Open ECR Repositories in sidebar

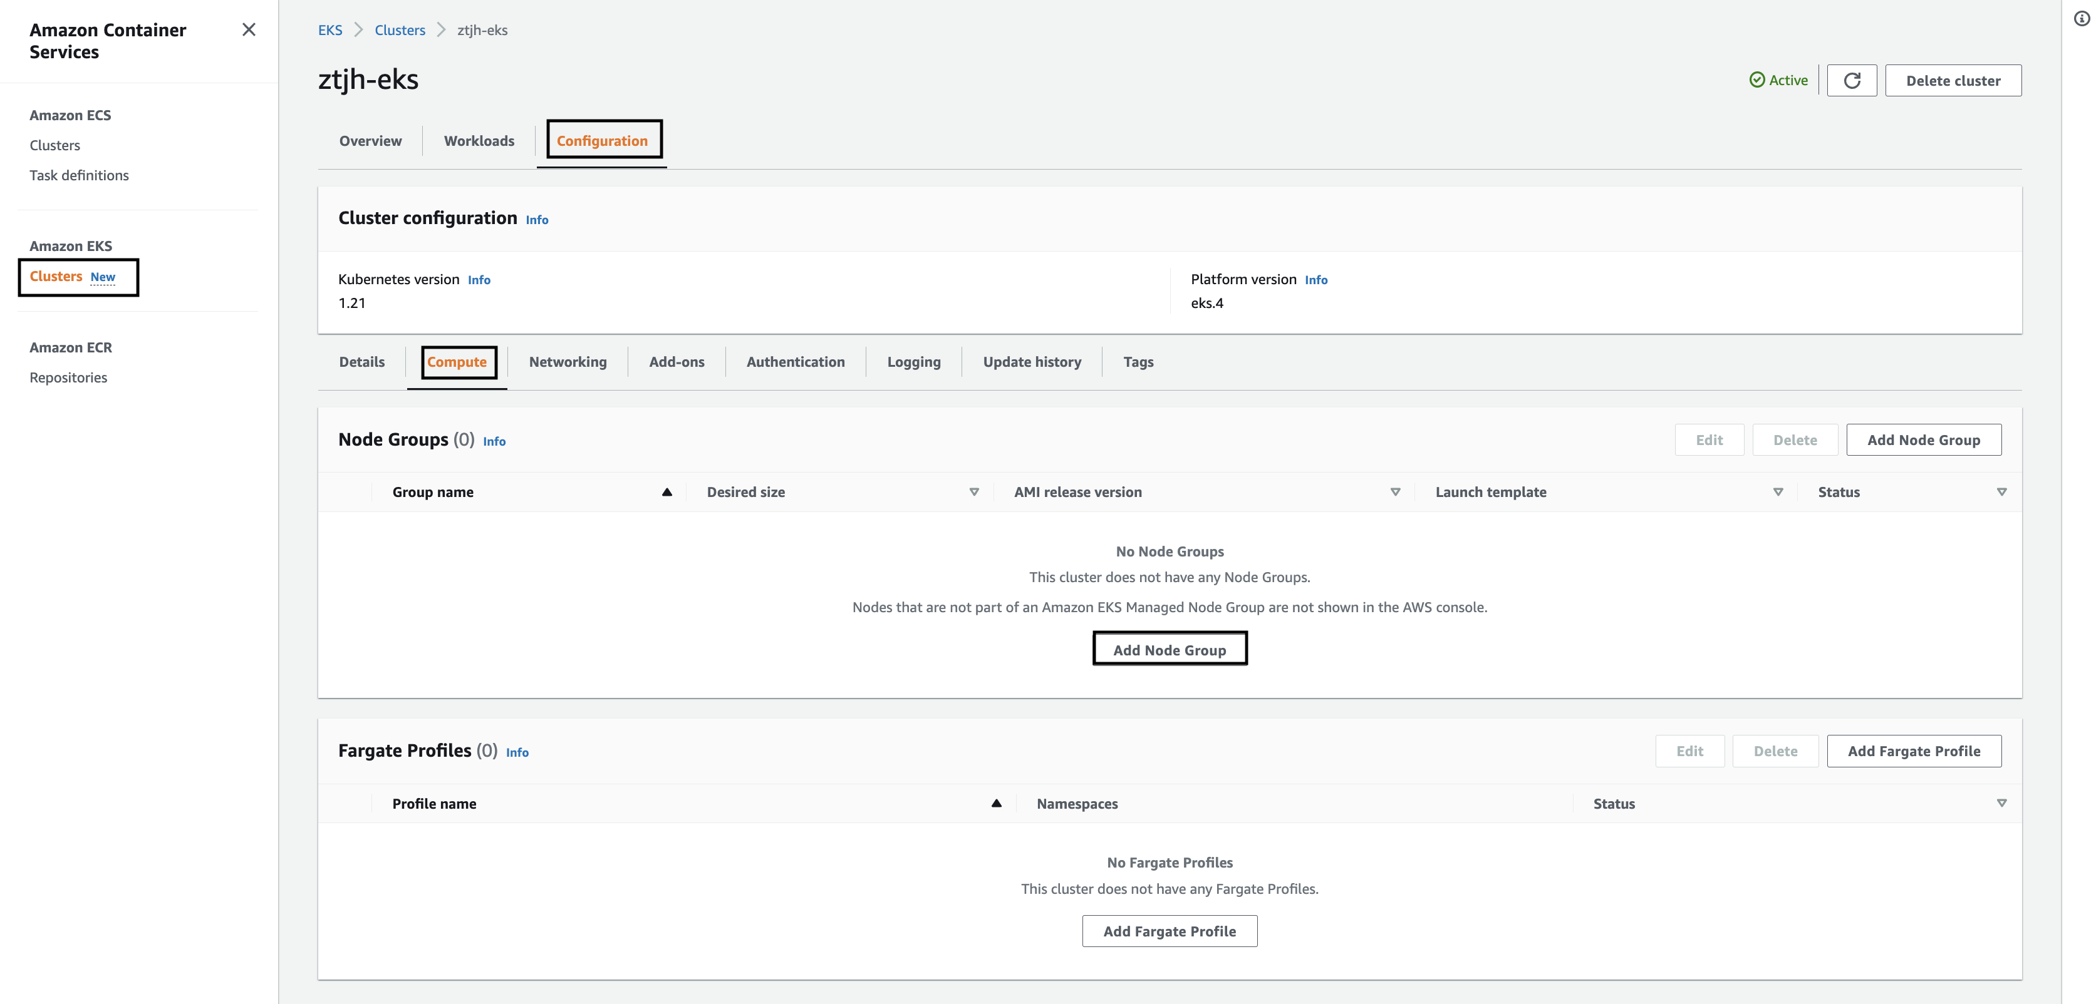click(x=68, y=377)
